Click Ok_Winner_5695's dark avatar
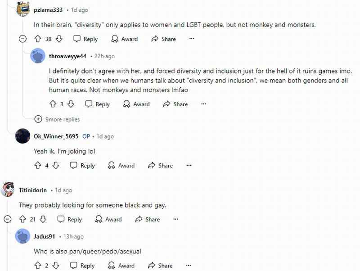This screenshot has height=271, width=360. point(22,136)
